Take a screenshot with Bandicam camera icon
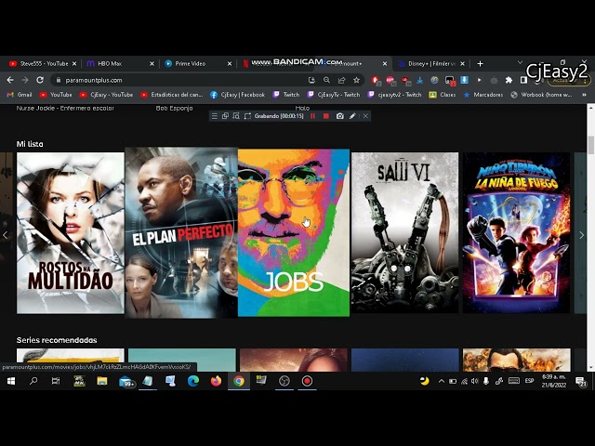The height and width of the screenshot is (446, 595). 340,116
